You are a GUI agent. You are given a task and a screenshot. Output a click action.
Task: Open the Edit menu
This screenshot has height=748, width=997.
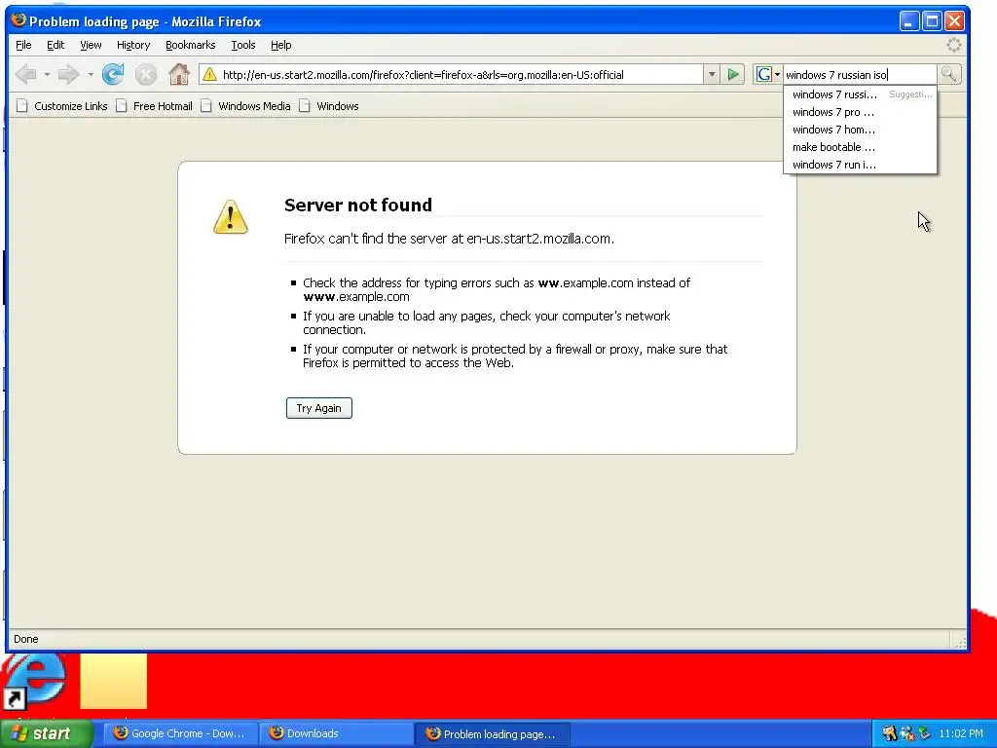[x=55, y=45]
